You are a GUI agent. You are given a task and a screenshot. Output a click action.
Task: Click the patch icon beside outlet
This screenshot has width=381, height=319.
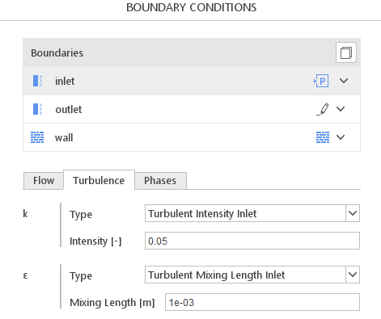[37, 109]
